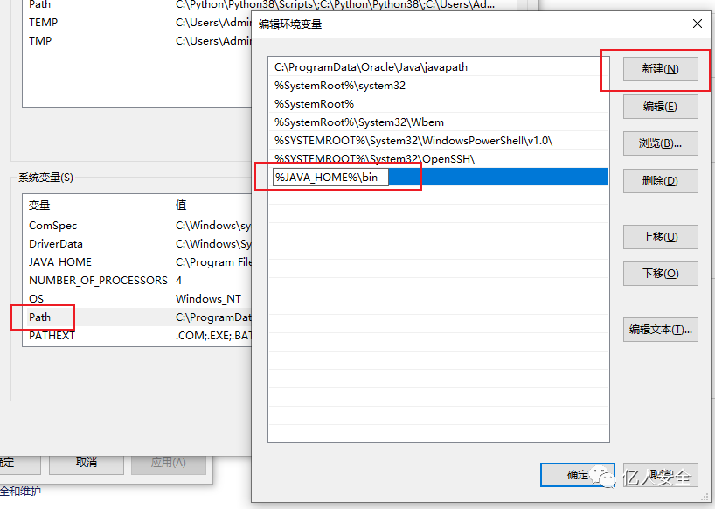Open 编辑文本(T)... text editor
The height and width of the screenshot is (509, 715).
tap(660, 330)
